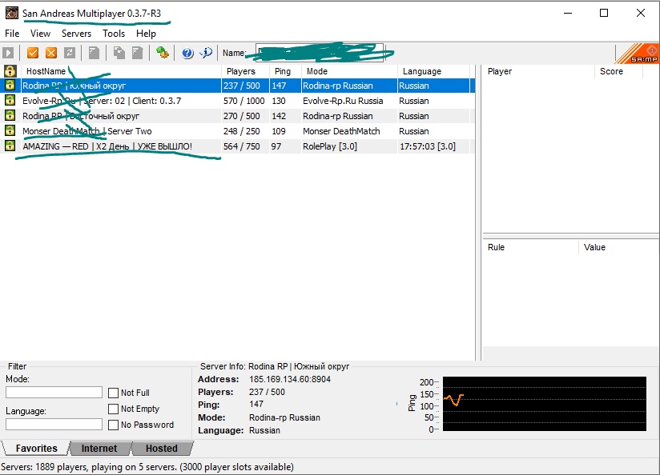660x475 pixels.
Task: Select the Rodina RP Восточный округ server row
Action: (237, 116)
